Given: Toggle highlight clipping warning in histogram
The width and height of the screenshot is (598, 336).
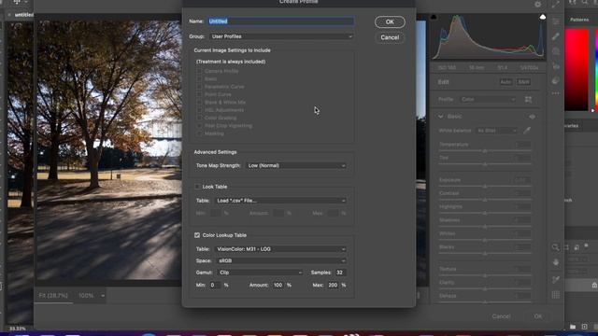Looking at the screenshot, I should (x=542, y=17).
